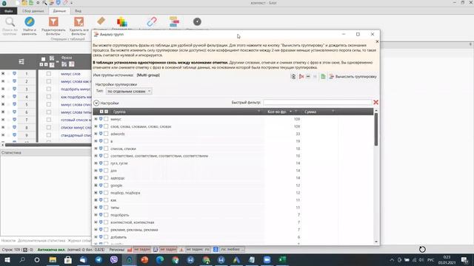The height and width of the screenshot is (266, 474).
Task: Click the first icon in dialog toolbar
Action: point(293,77)
